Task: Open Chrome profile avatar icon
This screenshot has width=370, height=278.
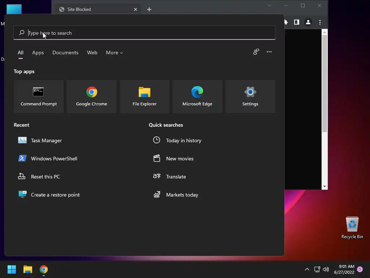Action: pyautogui.click(x=308, y=22)
